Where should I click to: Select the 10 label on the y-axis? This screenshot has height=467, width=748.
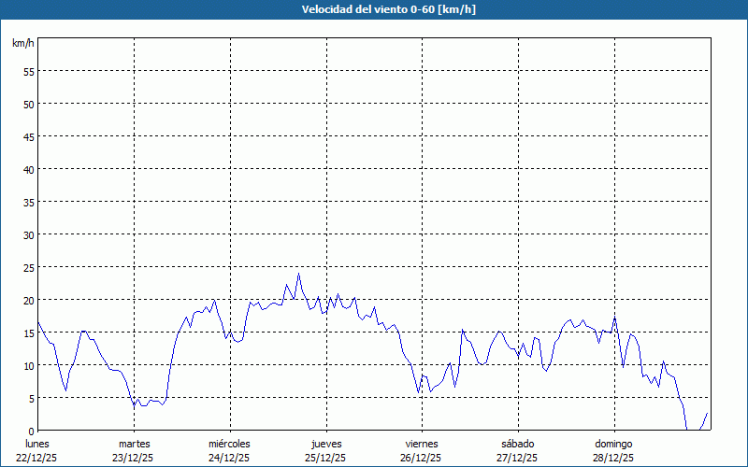28,365
